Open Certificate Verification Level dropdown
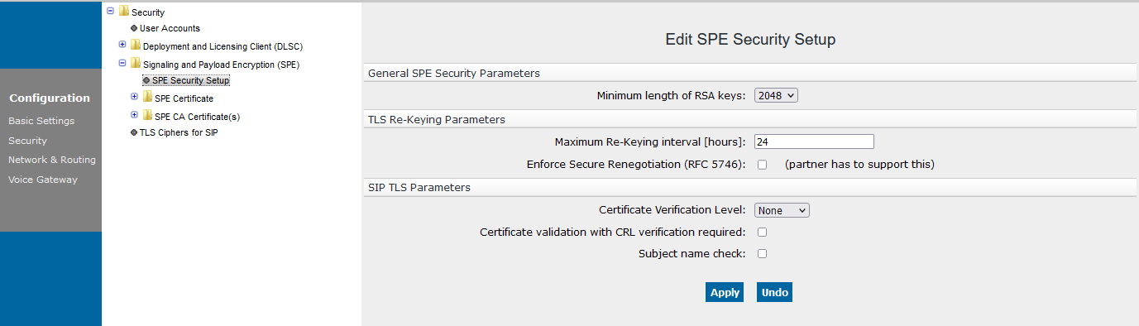Image resolution: width=1139 pixels, height=326 pixels. point(782,210)
